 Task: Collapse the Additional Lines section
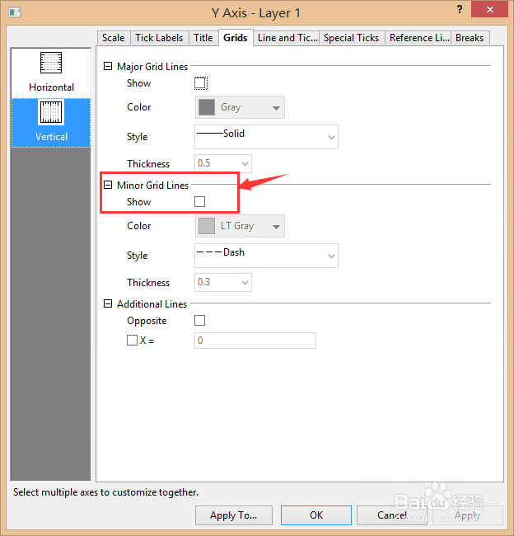pyautogui.click(x=108, y=303)
